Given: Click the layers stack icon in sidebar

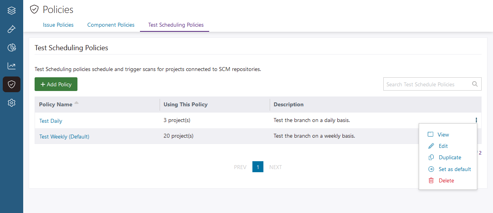Looking at the screenshot, I should [x=11, y=11].
